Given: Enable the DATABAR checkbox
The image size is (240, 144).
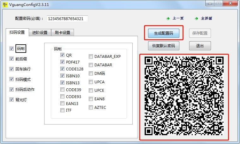Looking at the screenshot, I should click(91, 65).
